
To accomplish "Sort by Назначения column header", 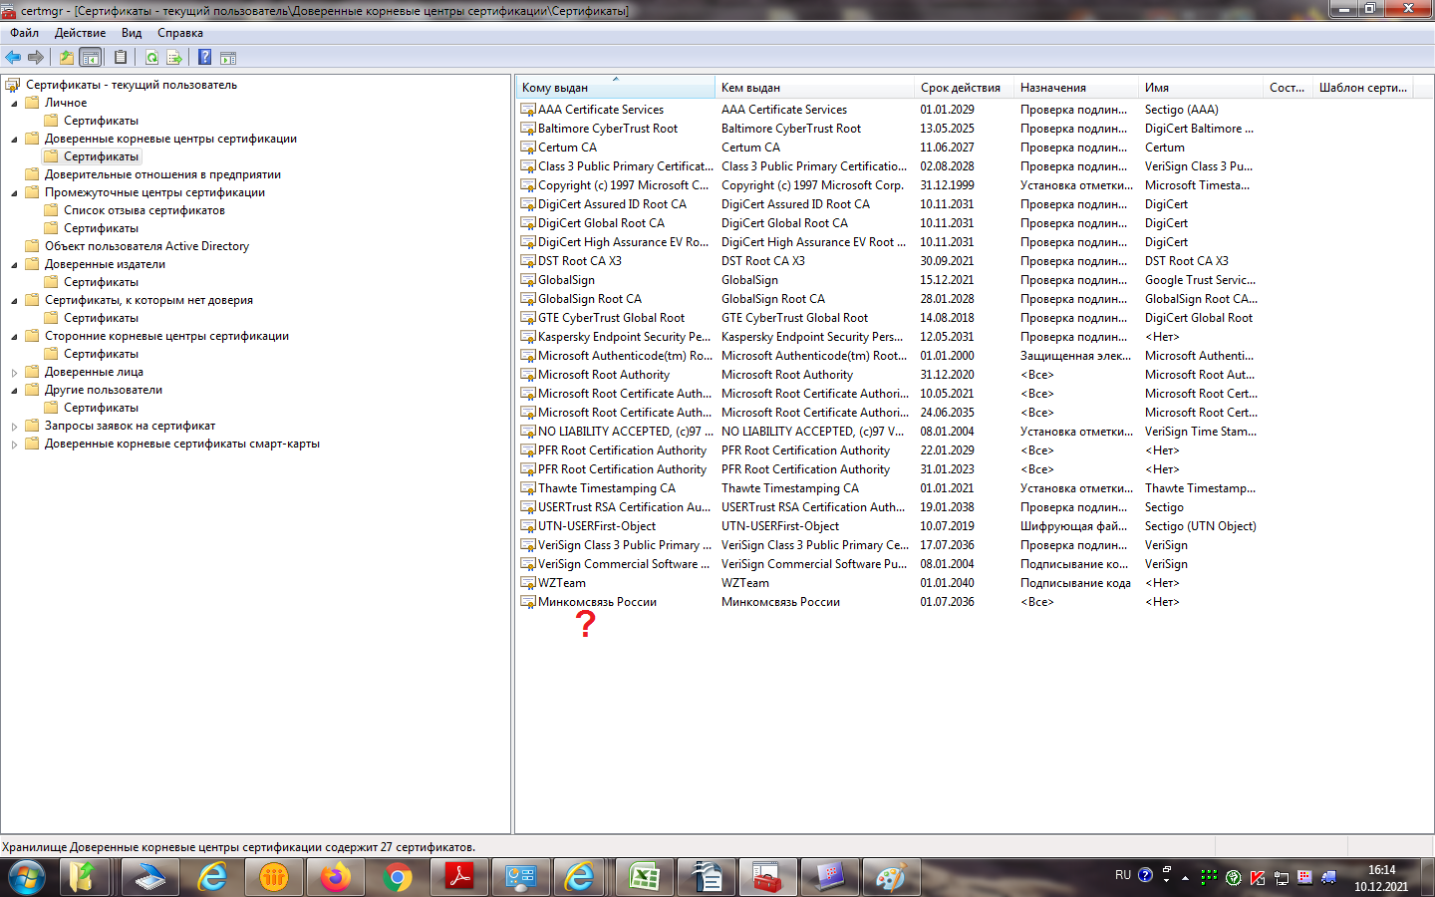I will [1075, 88].
